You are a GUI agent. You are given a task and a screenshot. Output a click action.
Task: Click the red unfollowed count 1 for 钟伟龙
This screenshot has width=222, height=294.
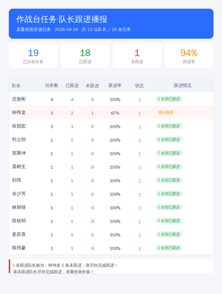coord(92,113)
